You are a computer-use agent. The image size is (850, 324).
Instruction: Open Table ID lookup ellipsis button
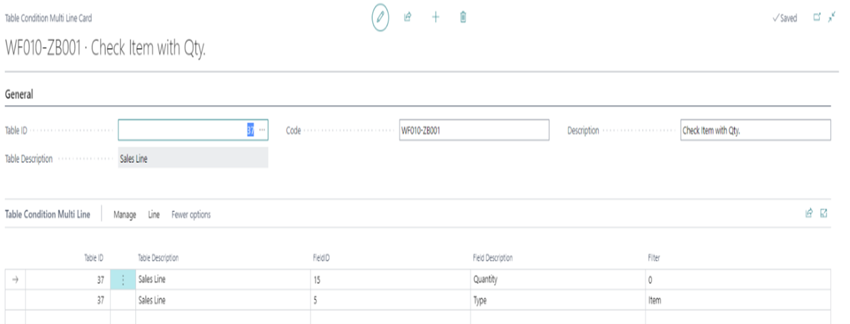(x=262, y=130)
